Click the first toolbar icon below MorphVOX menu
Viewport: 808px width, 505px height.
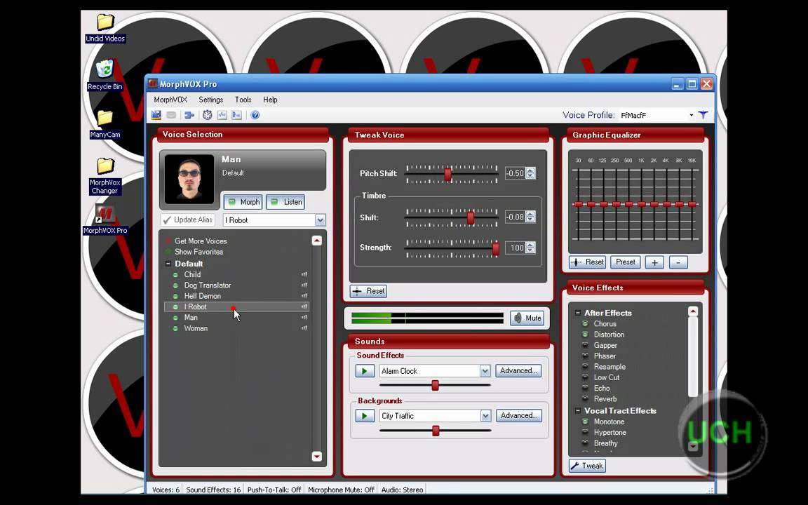(156, 115)
